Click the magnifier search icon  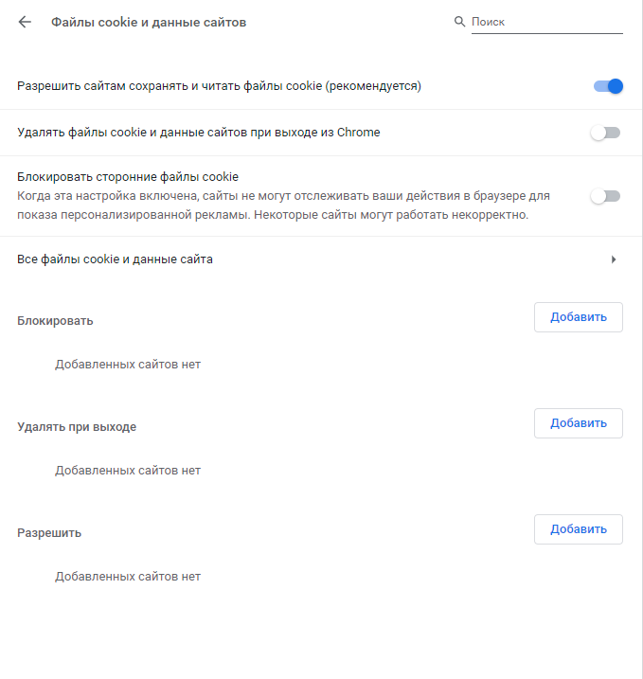click(x=459, y=22)
